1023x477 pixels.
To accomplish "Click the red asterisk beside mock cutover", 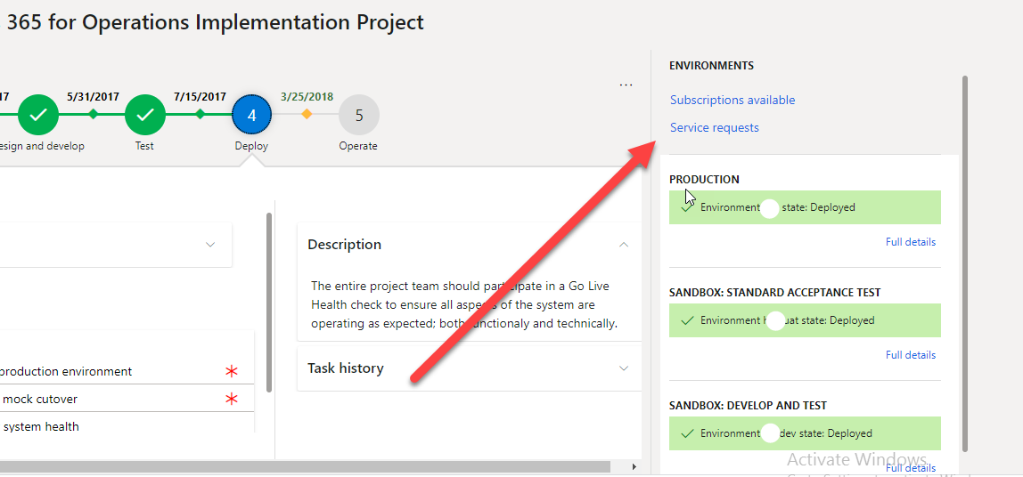I will coord(231,399).
